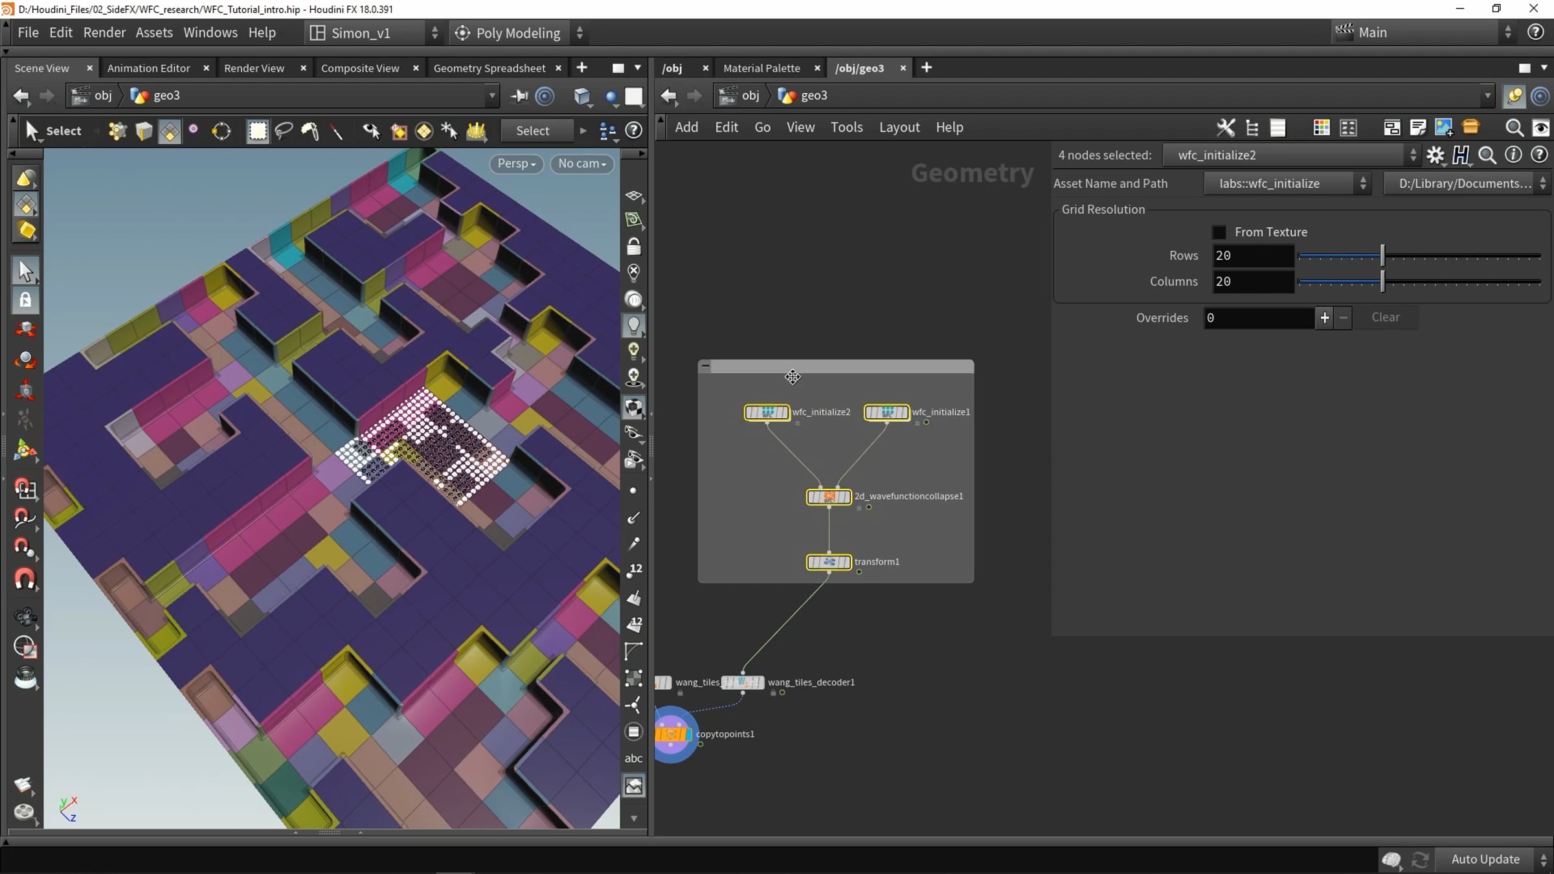1554x874 pixels.
Task: Click the viewport help icon in Select toolbar
Action: point(634,131)
